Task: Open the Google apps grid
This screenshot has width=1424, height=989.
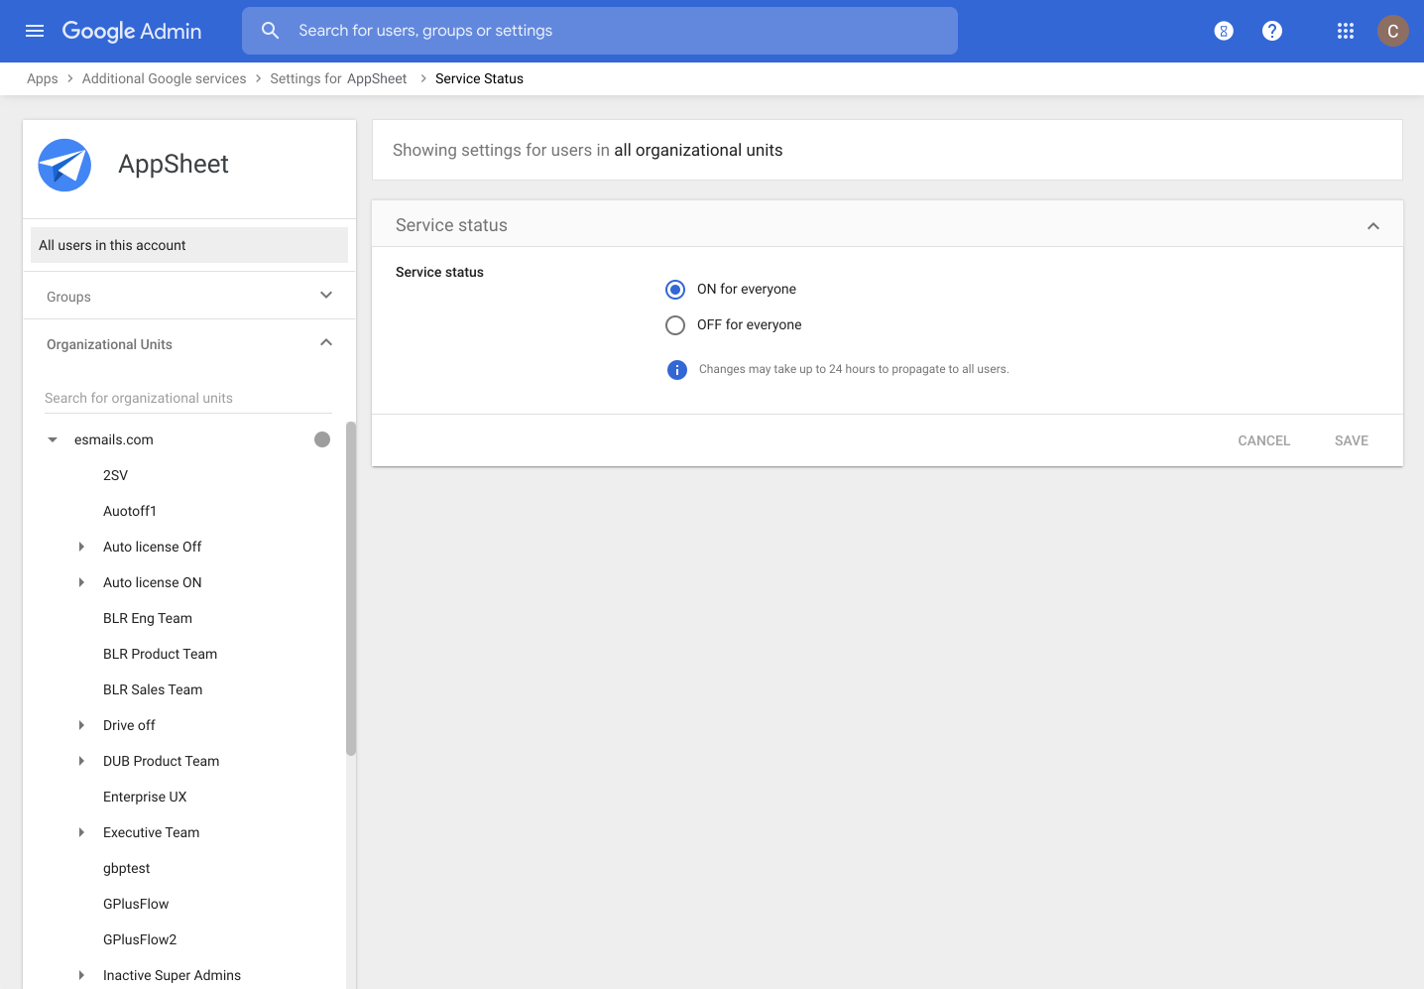Action: click(1346, 31)
